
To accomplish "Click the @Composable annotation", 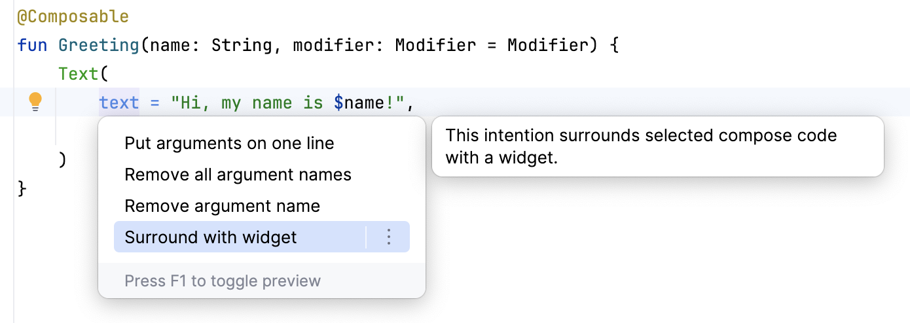I will [x=73, y=17].
